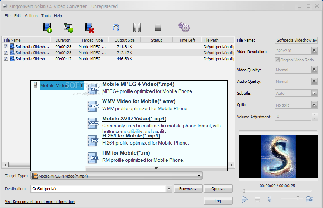Toggle the Target Type dropdown arrow
Screen dimensions: 323x208
(199, 176)
